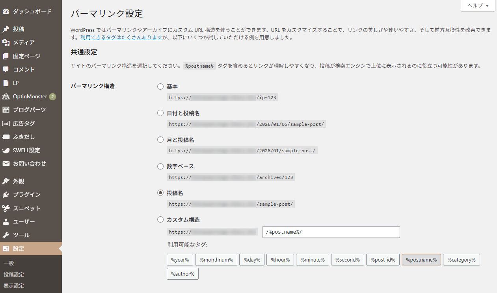Click inside the custom structure input field
Viewport: 497px width, 293px height.
(x=331, y=232)
